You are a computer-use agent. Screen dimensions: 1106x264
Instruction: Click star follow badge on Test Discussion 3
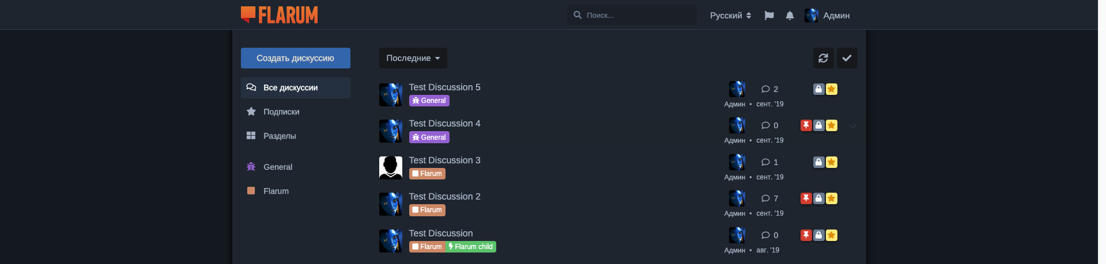pos(831,162)
